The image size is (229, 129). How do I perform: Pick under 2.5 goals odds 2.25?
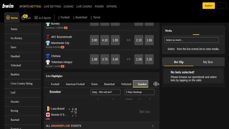149,59
